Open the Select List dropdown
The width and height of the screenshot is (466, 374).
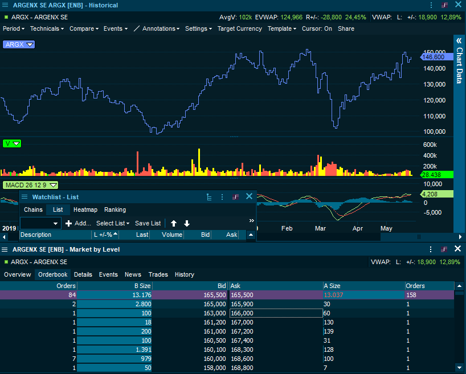coord(113,223)
